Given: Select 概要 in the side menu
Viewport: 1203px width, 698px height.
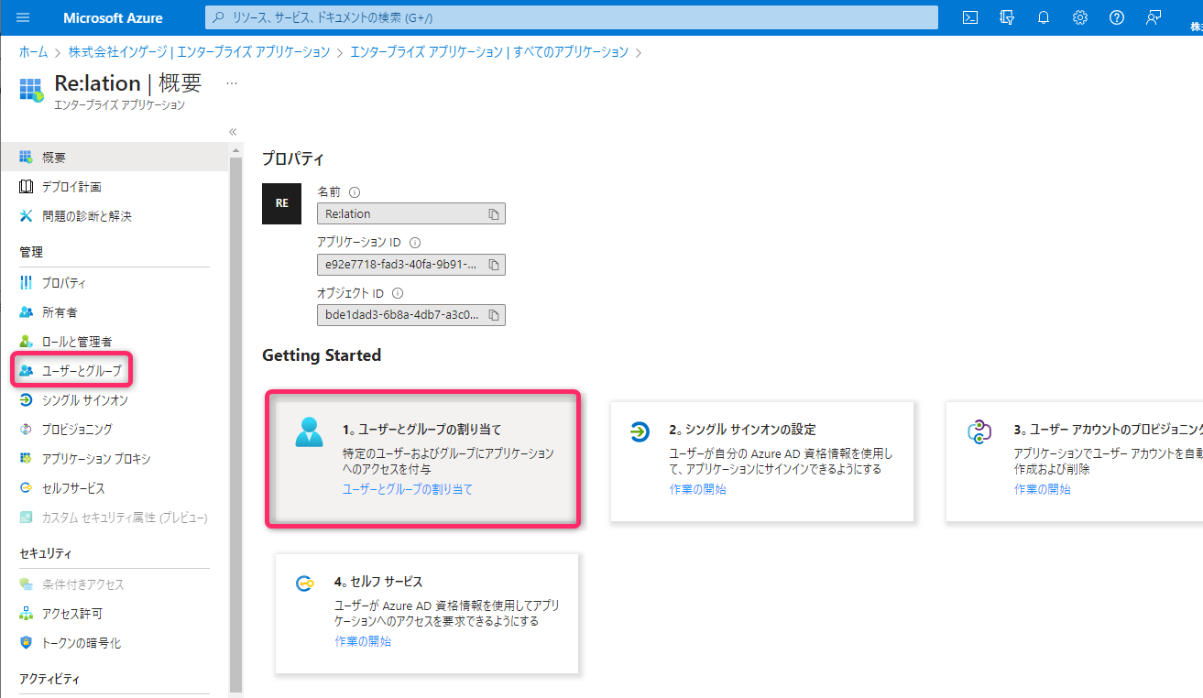Looking at the screenshot, I should [x=115, y=158].
